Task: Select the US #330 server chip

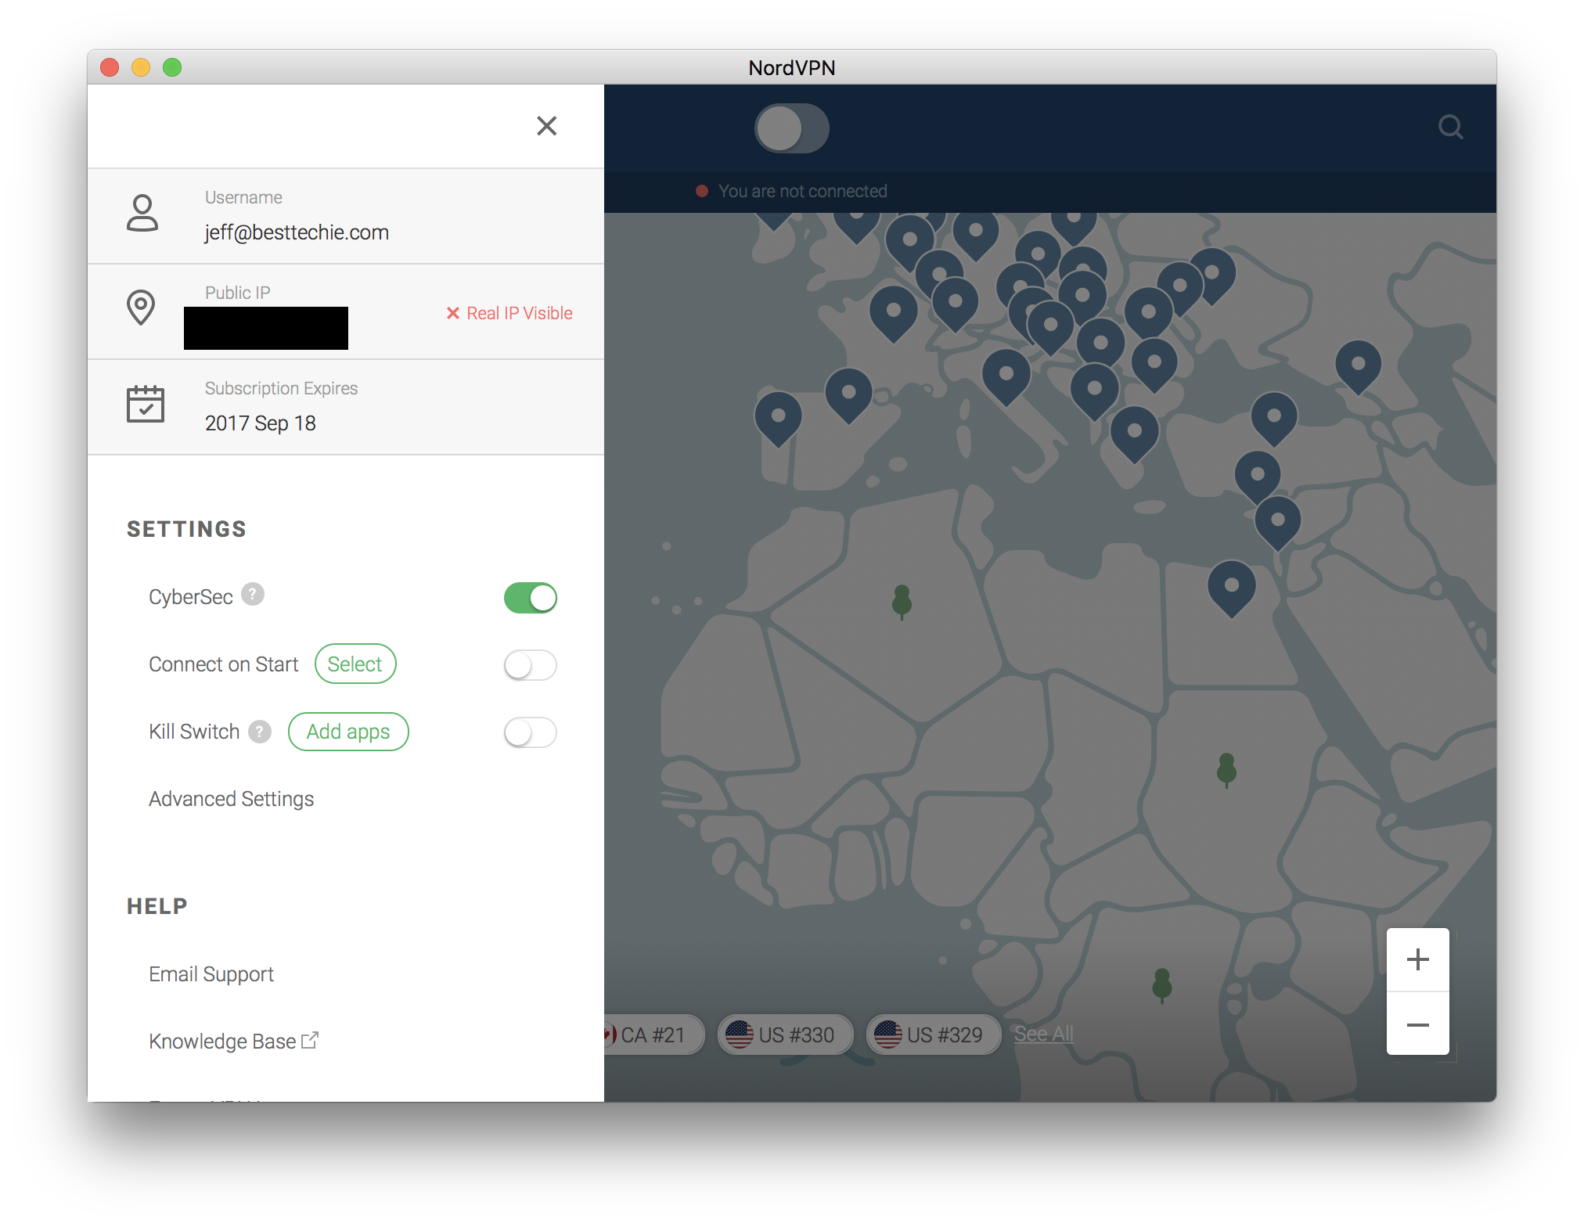Action: pyautogui.click(x=783, y=1034)
